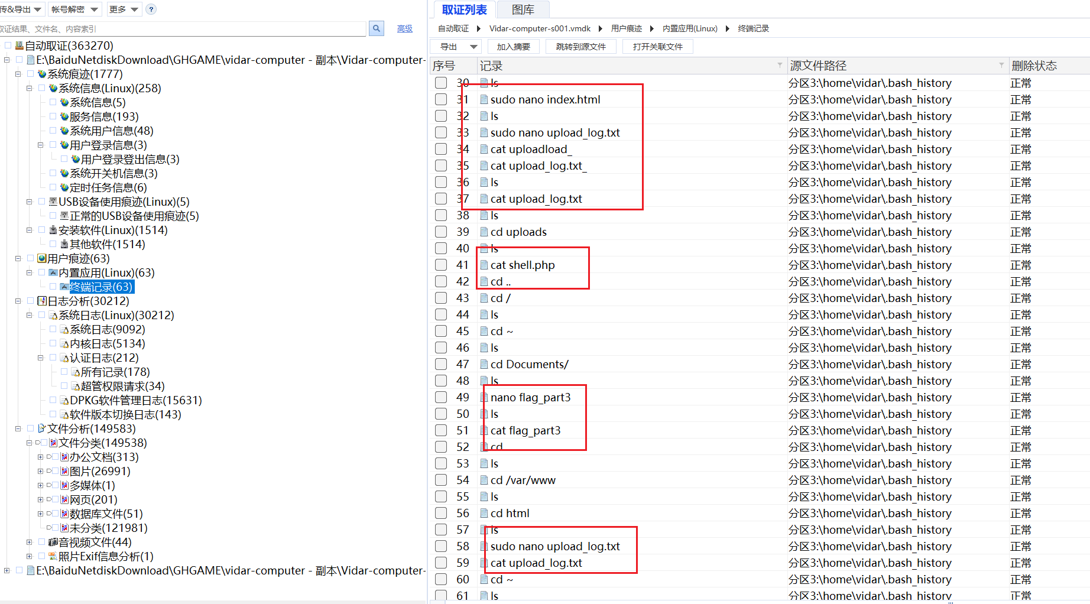Click the DPKG软件管理日志(15631) icon
The image size is (1090, 604).
64,400
